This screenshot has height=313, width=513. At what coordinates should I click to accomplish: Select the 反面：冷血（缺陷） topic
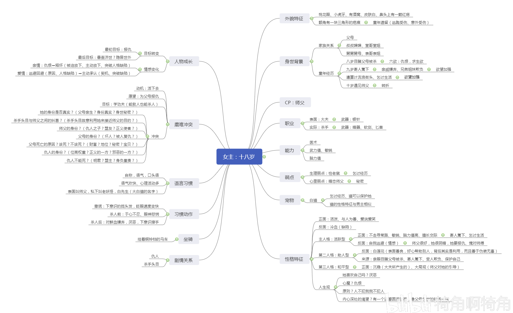click(x=335, y=227)
